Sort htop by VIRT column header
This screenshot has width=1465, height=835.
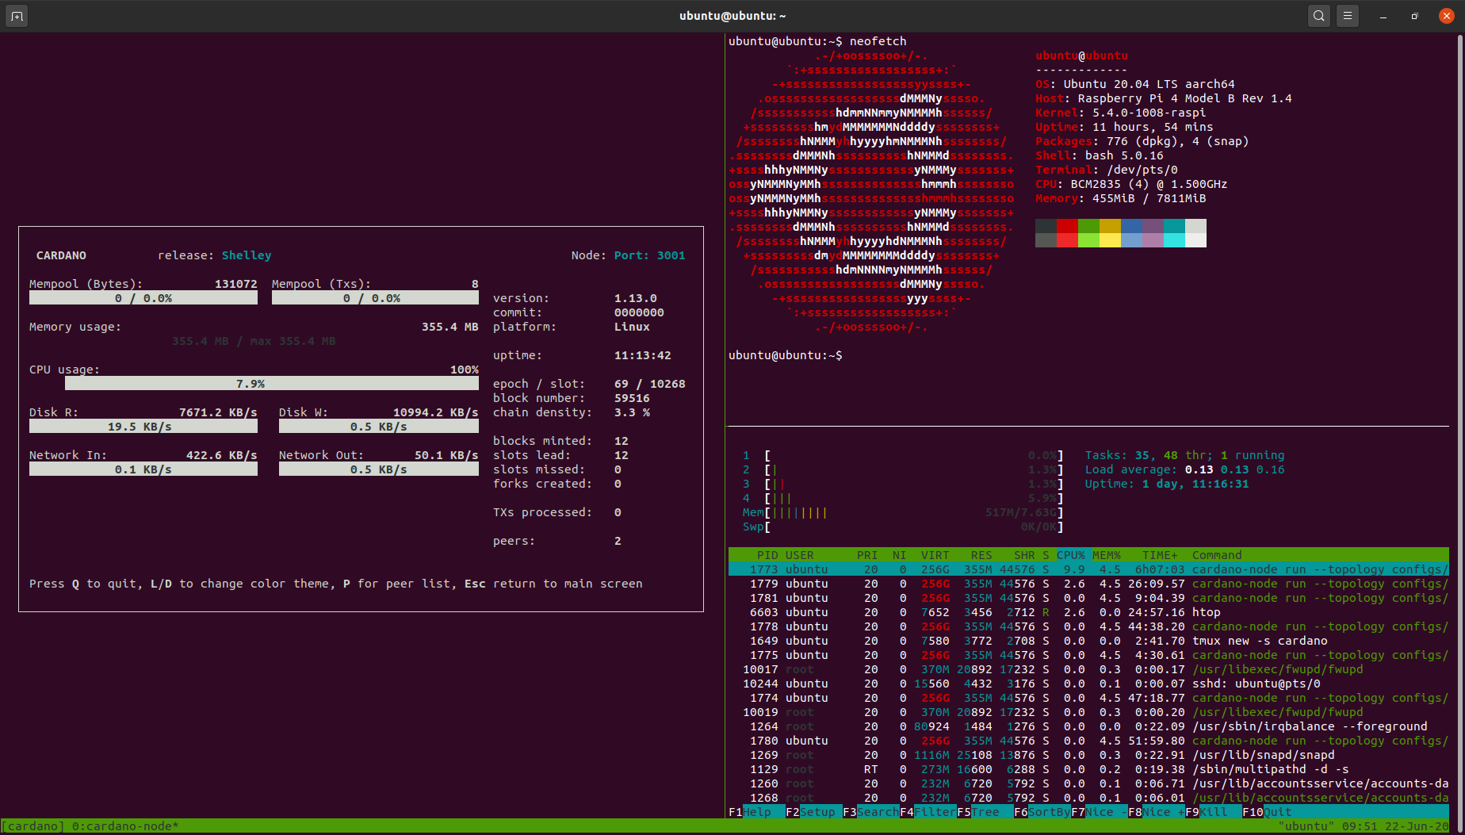tap(935, 555)
